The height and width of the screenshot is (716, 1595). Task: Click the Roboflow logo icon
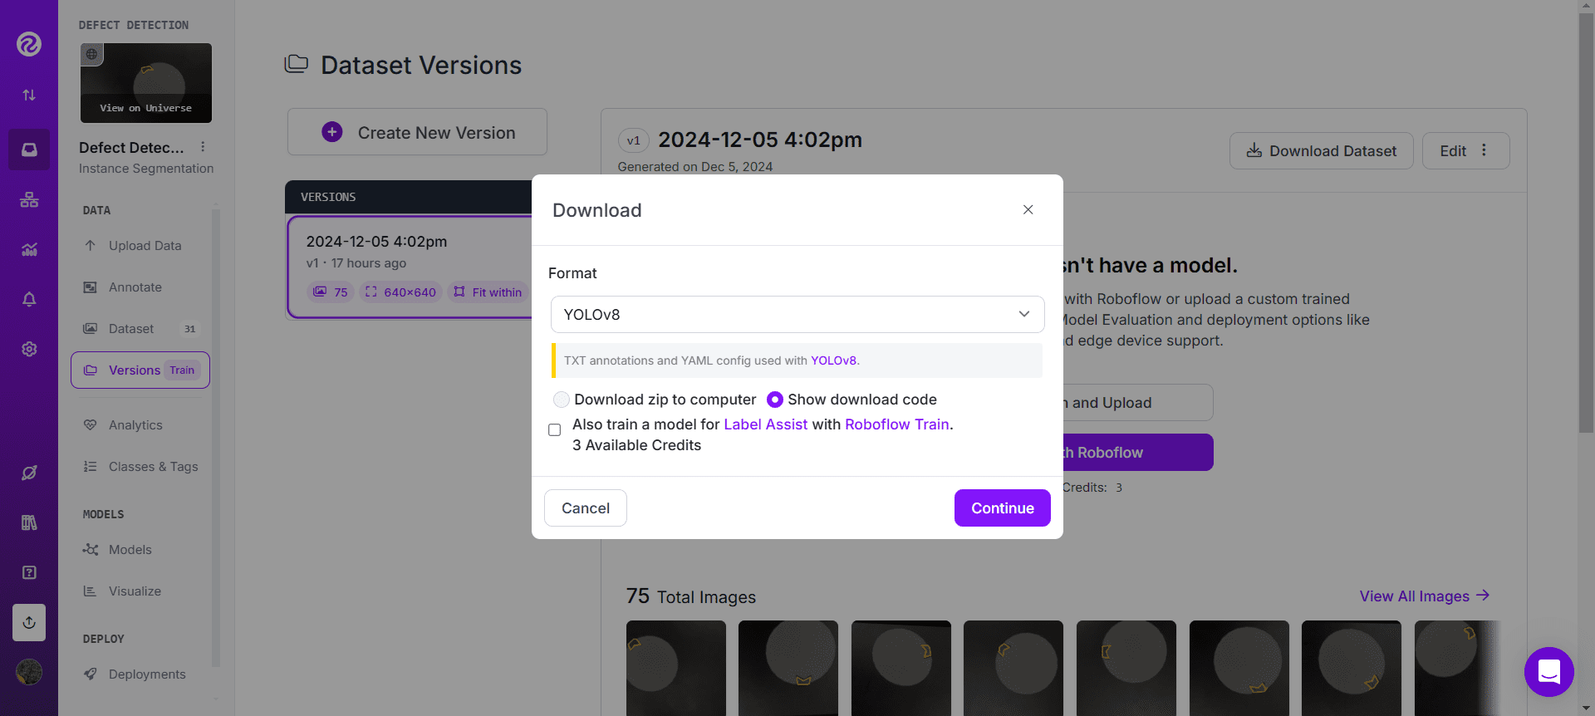coord(29,44)
